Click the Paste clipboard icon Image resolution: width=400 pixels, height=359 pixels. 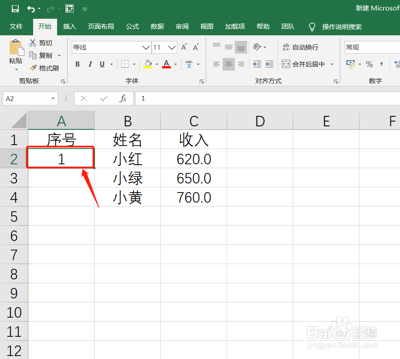(x=16, y=47)
